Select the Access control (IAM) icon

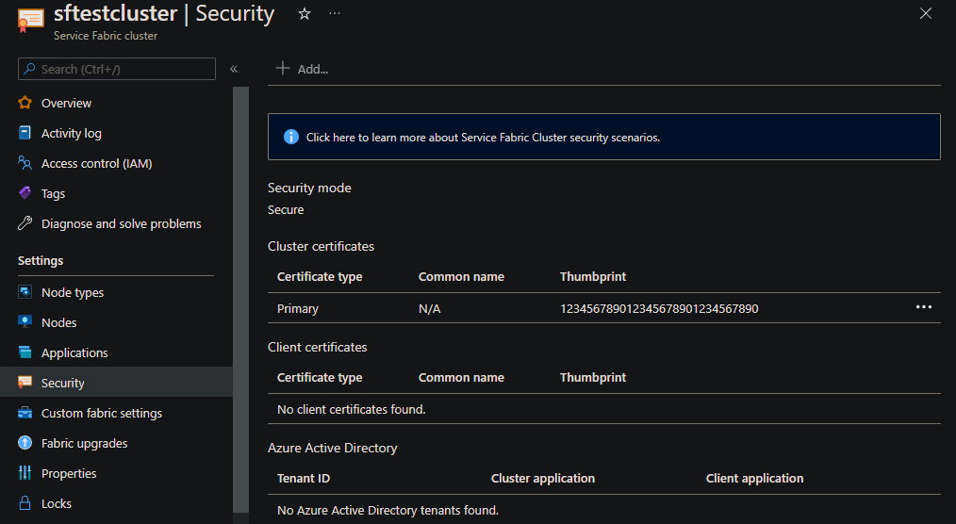point(25,163)
